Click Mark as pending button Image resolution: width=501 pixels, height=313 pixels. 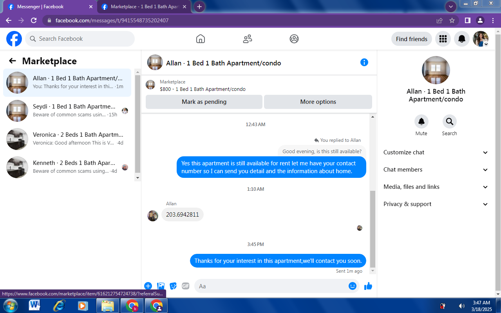click(204, 102)
